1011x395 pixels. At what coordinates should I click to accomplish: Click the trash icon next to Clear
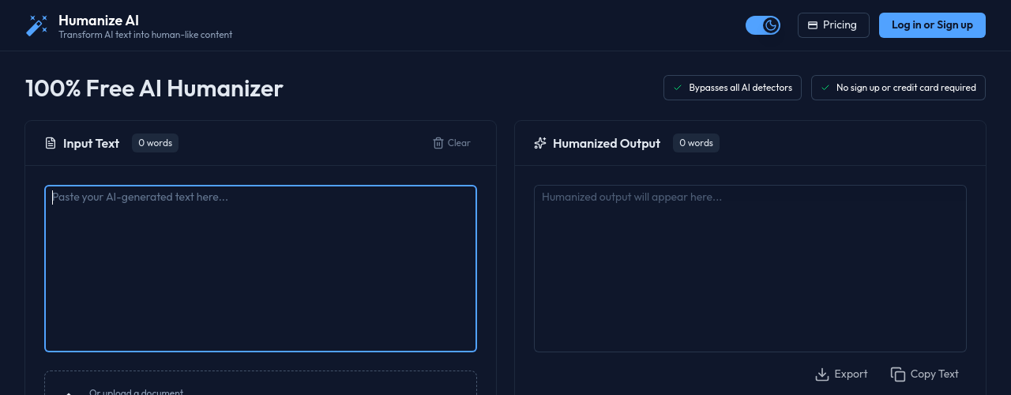[x=438, y=143]
